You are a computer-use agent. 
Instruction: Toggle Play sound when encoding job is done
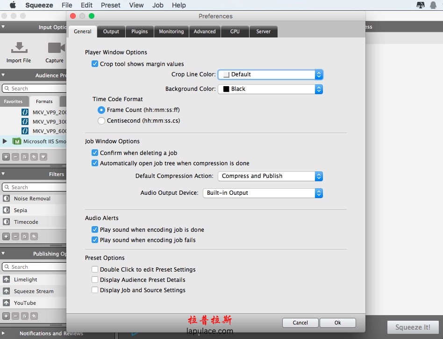(95, 229)
